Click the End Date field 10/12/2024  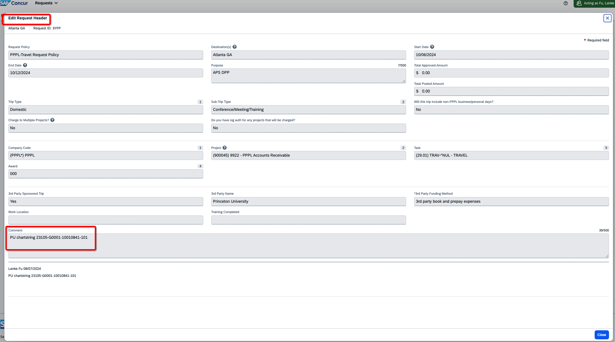click(x=105, y=73)
